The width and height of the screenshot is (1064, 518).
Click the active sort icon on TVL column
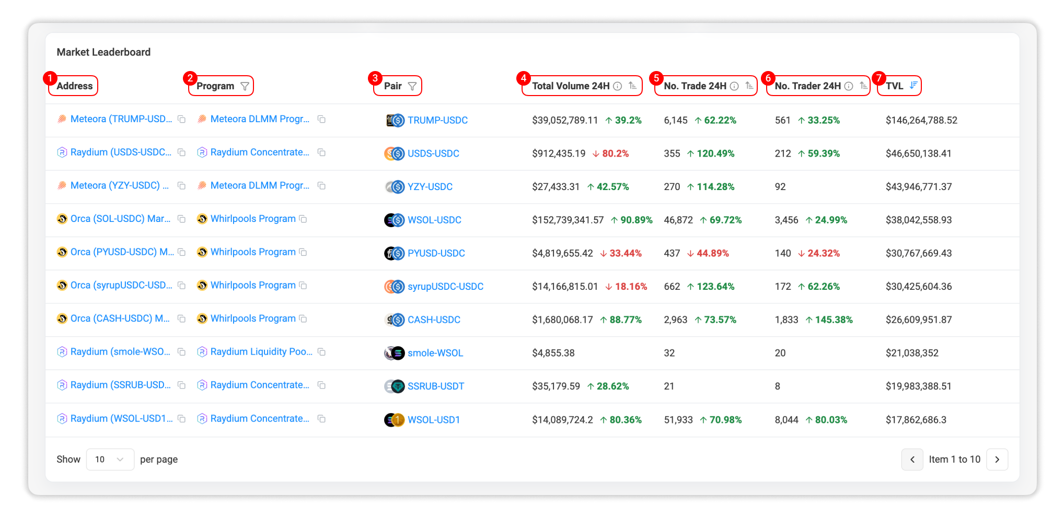point(913,85)
